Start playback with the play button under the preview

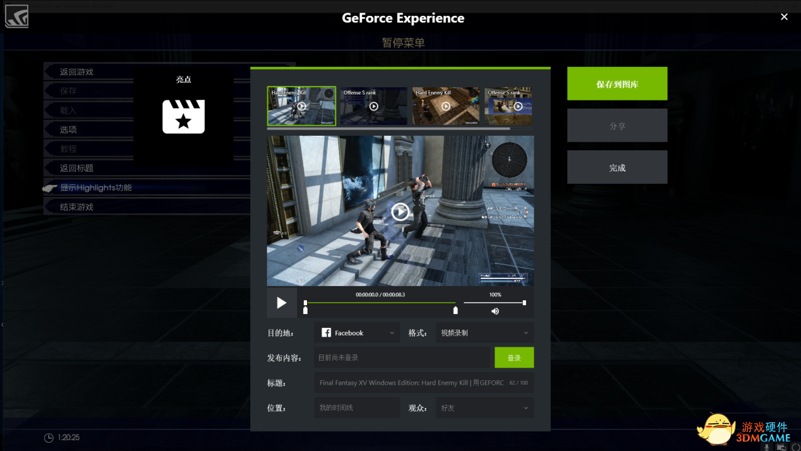(x=282, y=303)
